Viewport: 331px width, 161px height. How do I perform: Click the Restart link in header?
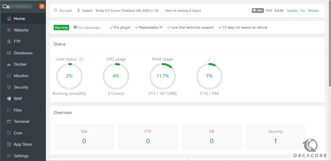313,11
